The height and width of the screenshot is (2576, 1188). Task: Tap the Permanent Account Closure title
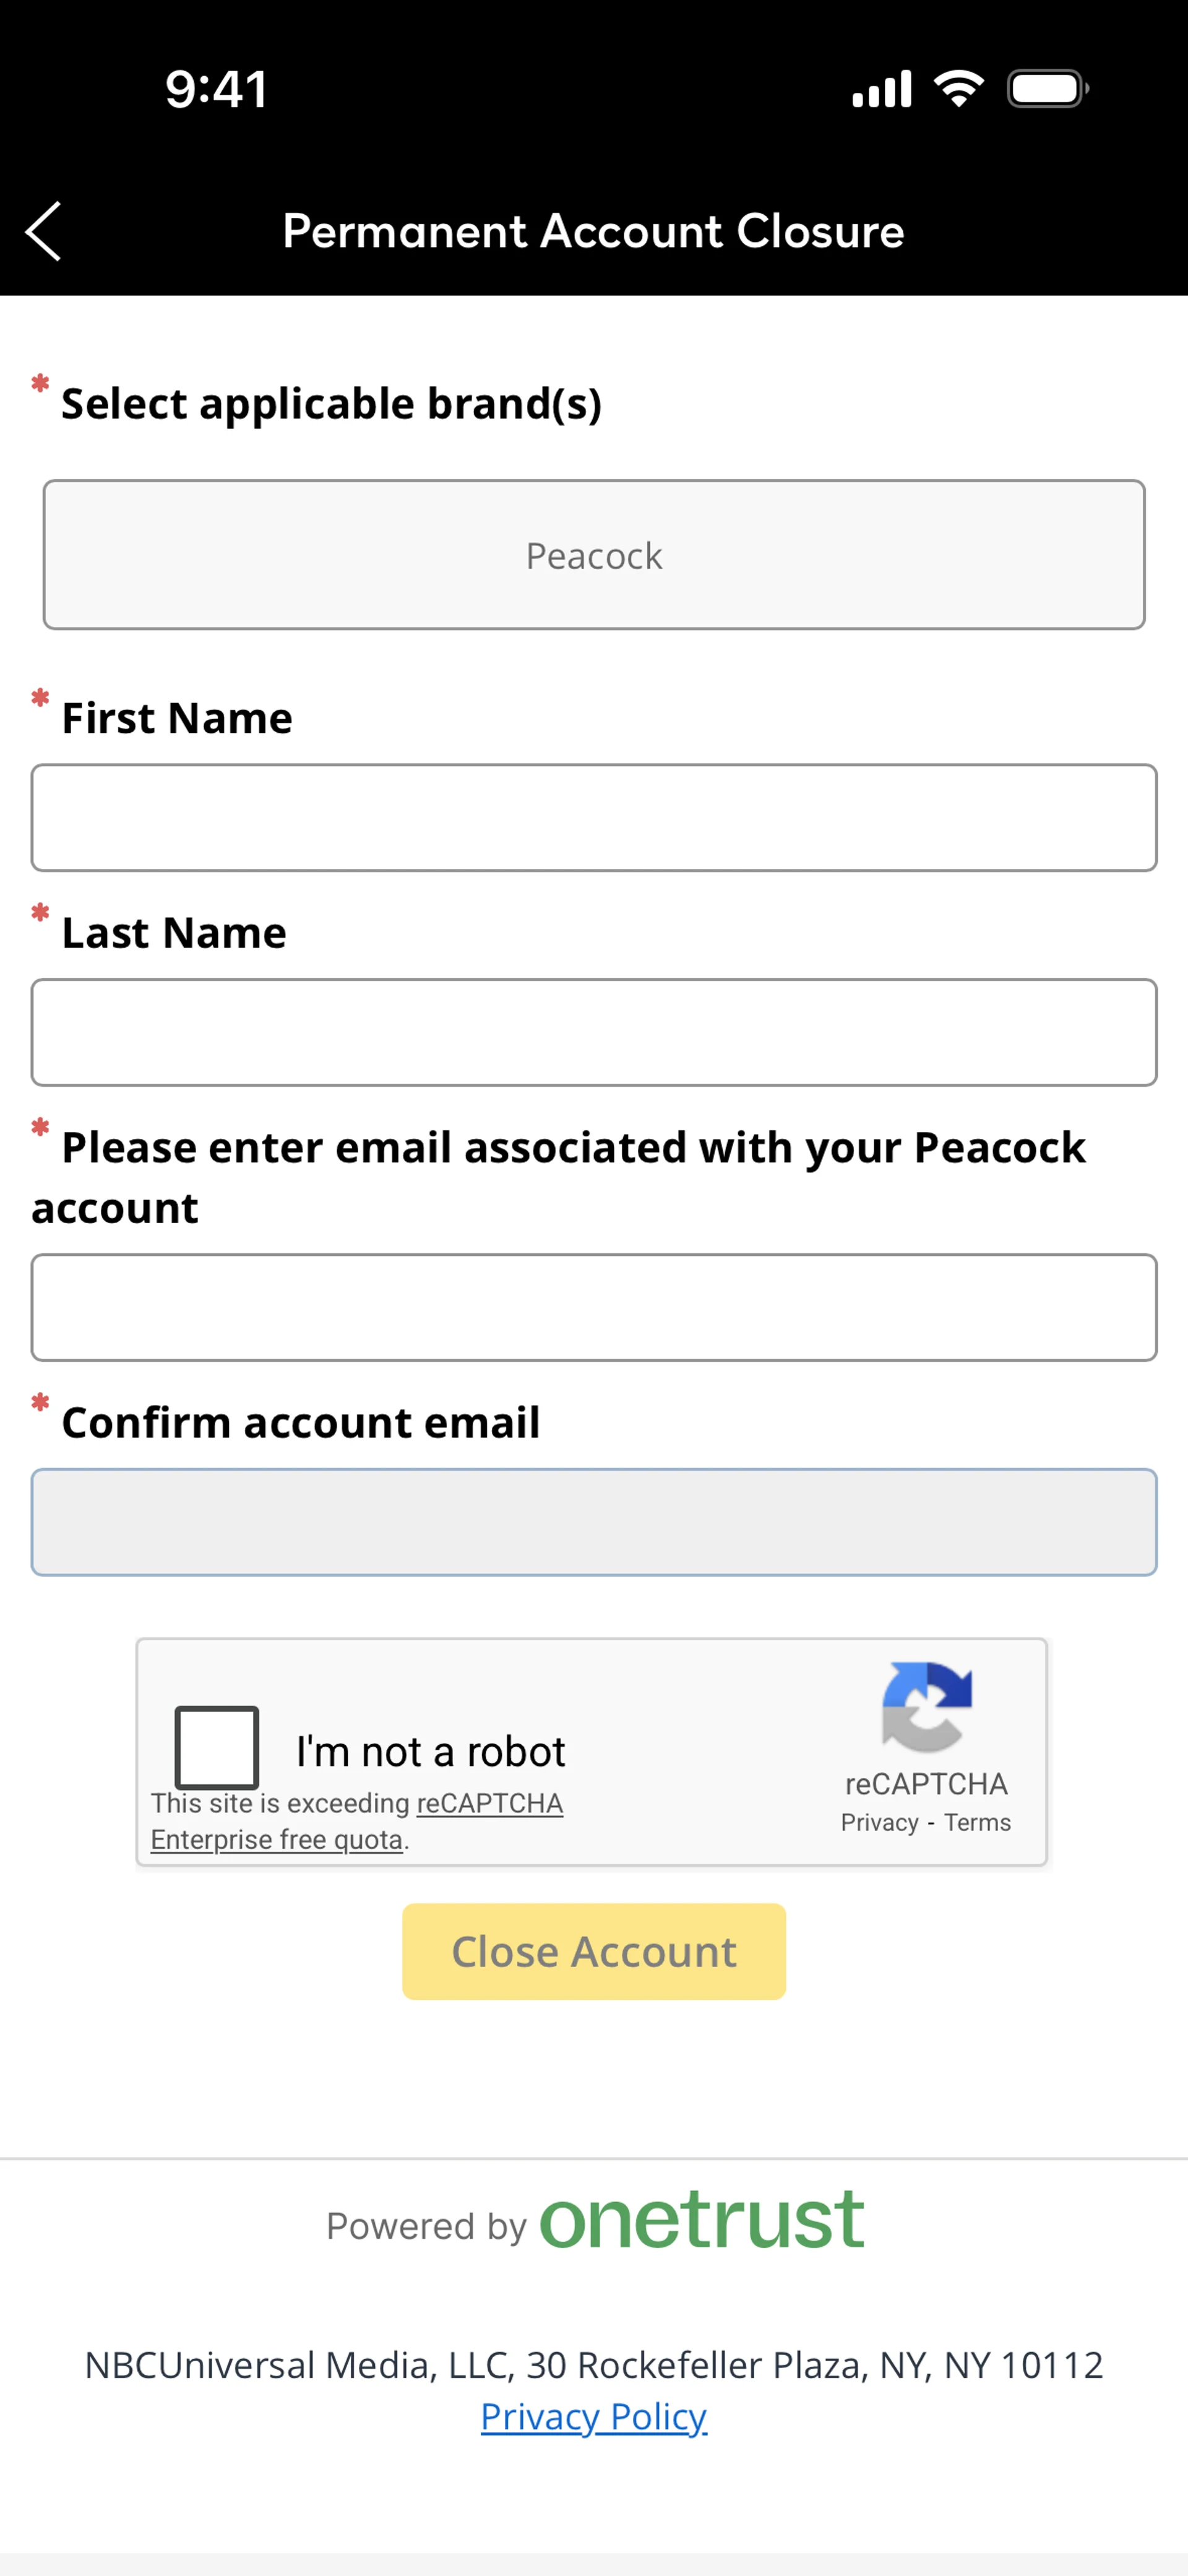(593, 231)
